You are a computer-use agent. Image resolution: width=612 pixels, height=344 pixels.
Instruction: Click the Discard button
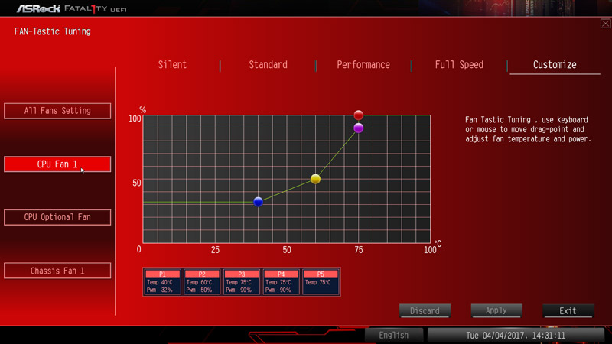[x=425, y=311]
